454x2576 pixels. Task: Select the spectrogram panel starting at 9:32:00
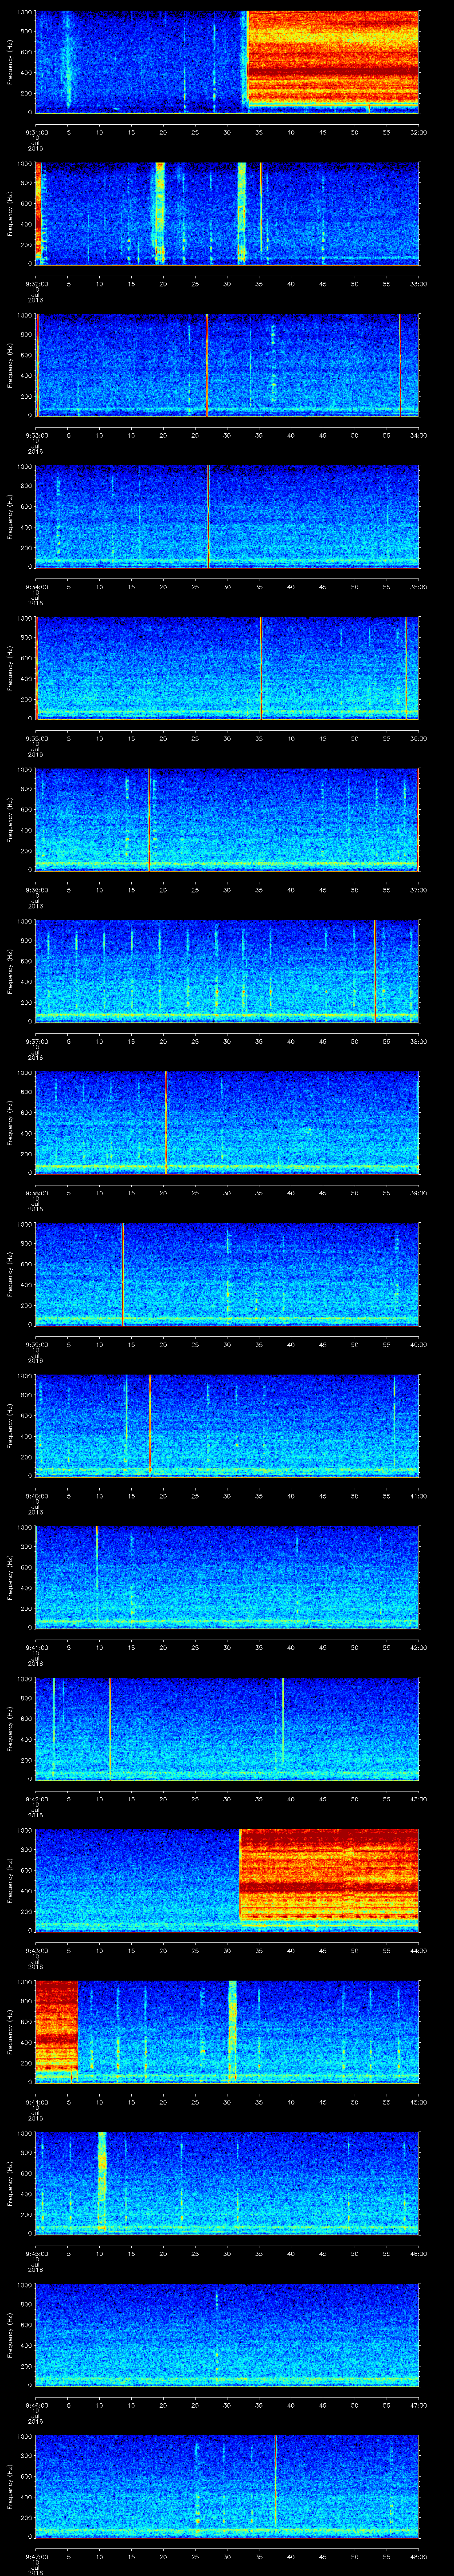227,213
